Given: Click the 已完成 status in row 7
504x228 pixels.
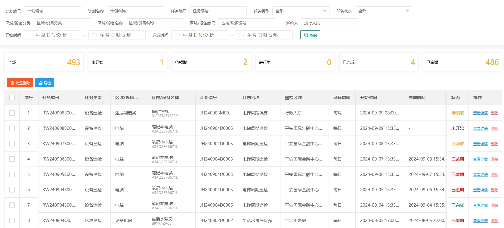Looking at the screenshot, I should pos(458,205).
